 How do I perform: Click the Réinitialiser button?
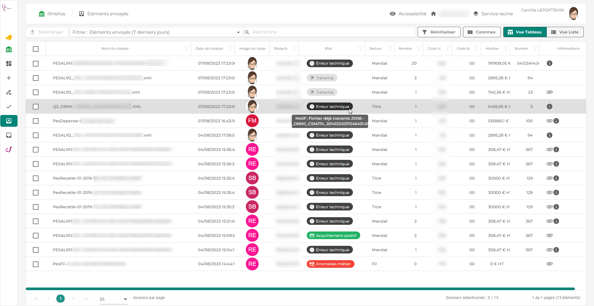coord(439,32)
